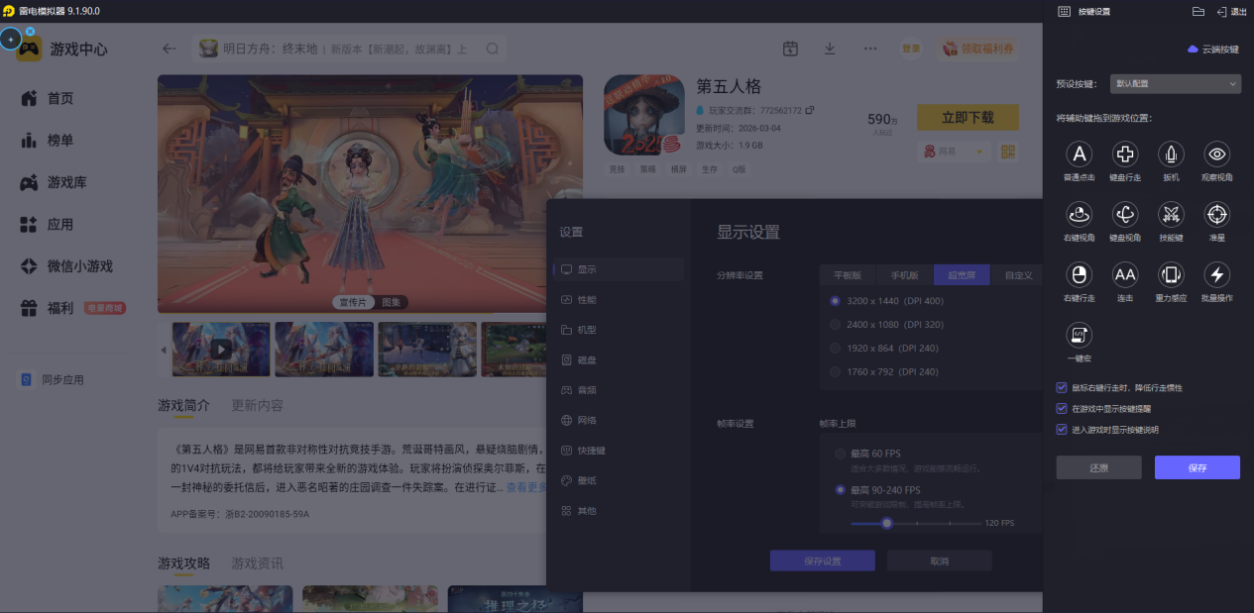Close the floating blue bubble
Screen dimensions: 1254x613
tap(30, 31)
